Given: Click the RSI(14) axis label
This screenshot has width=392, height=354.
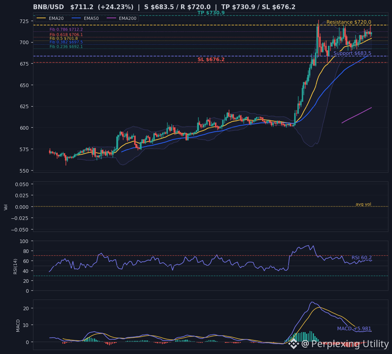Looking at the screenshot, I should [15, 266].
